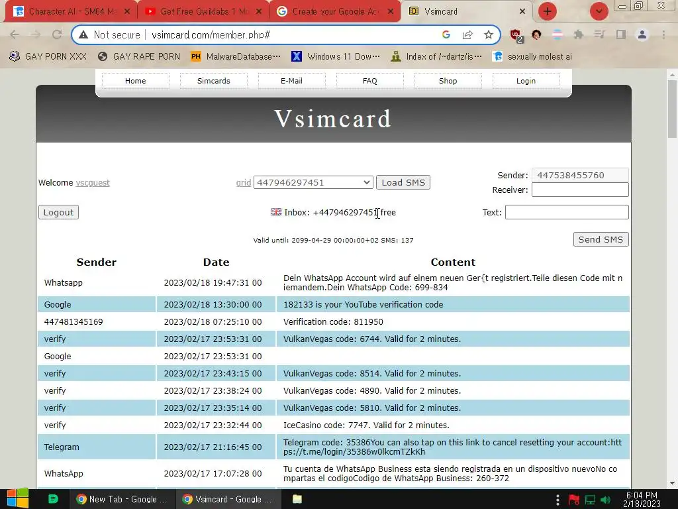Toggle the browser side panel icon
The height and width of the screenshot is (509, 678).
(621, 34)
